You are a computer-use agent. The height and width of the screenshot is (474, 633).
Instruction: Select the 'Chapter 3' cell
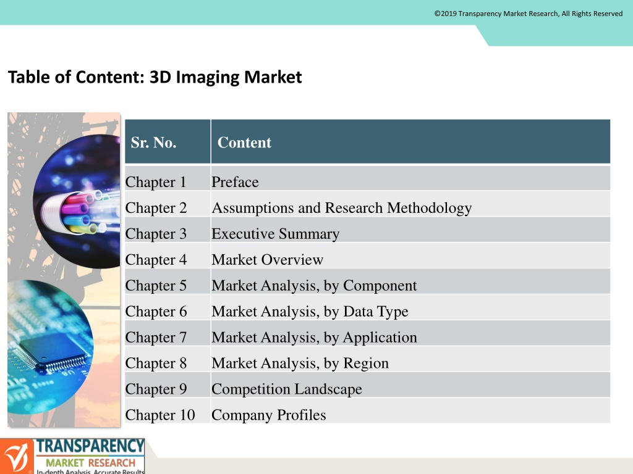coord(168,230)
